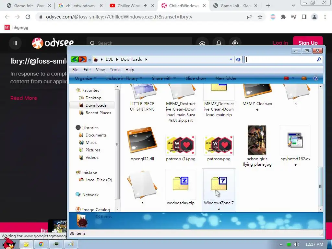Click Odysee upload cloud icon
Image resolution: width=332 pixels, height=249 pixels.
(x=202, y=43)
